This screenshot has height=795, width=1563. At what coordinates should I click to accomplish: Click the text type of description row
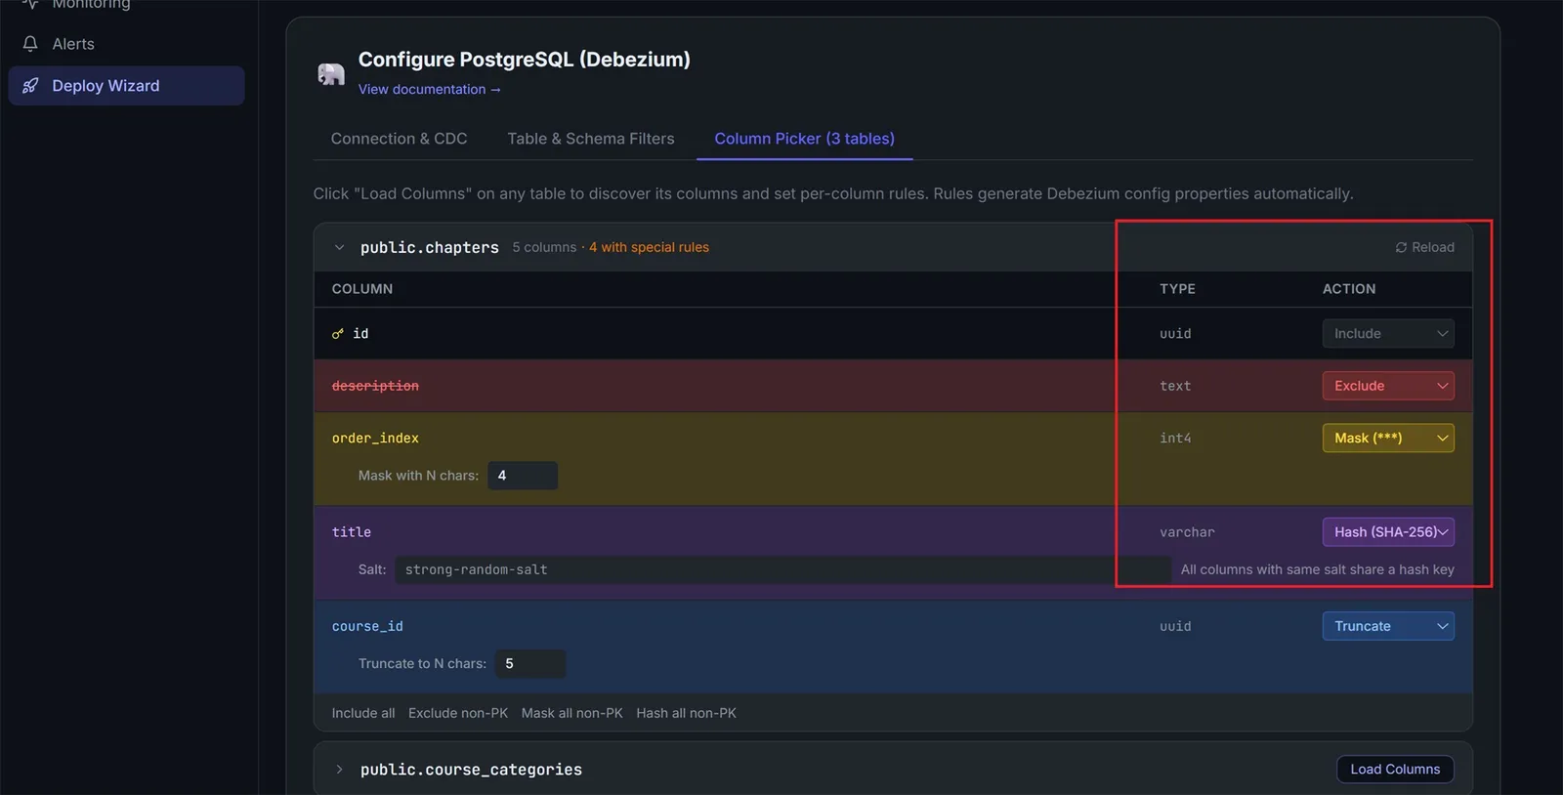(x=1175, y=387)
